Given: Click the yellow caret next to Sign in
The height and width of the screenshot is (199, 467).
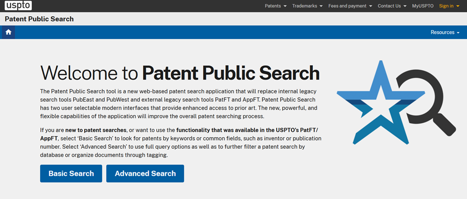Looking at the screenshot, I should pyautogui.click(x=458, y=6).
